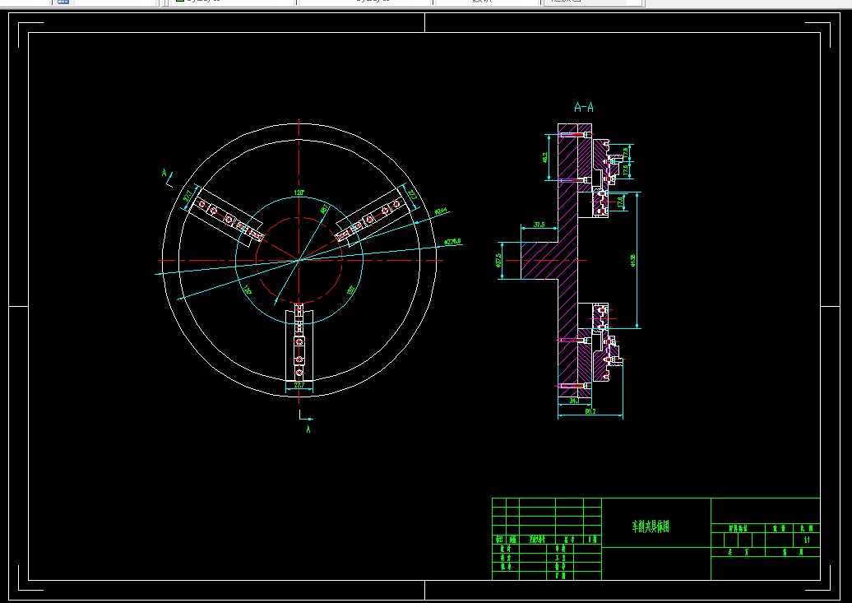Image resolution: width=852 pixels, height=603 pixels.
Task: Click the section mark A below front view
Action: coord(308,429)
